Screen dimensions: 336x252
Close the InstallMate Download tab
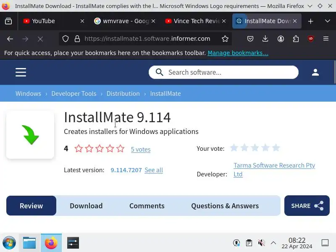(x=295, y=21)
